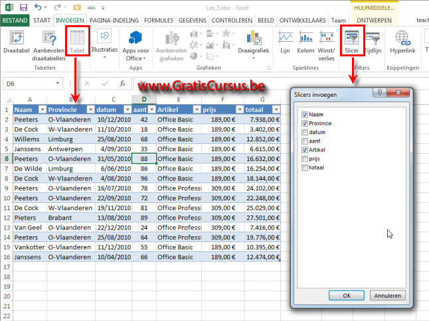Open the Naam column filter dropdown

(43, 109)
